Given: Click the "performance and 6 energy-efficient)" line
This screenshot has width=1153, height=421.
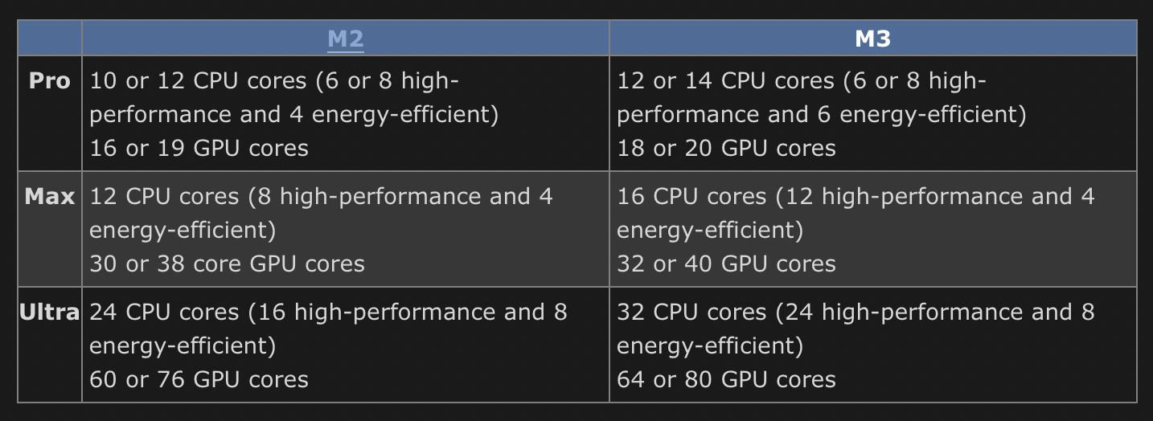Looking at the screenshot, I should click(822, 115).
